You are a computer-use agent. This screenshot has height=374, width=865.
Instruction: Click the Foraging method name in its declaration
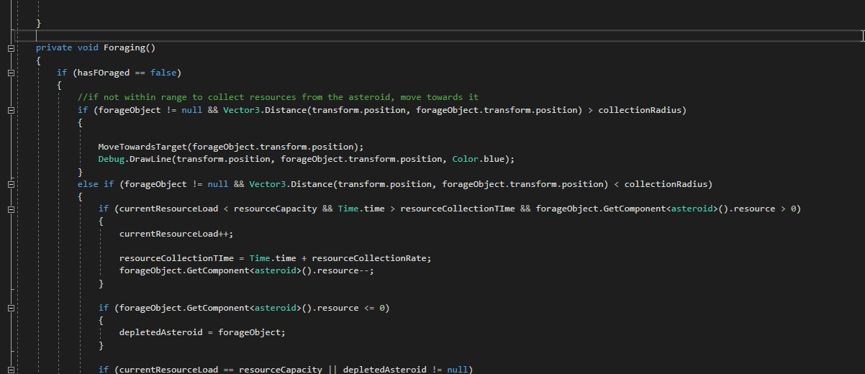124,48
